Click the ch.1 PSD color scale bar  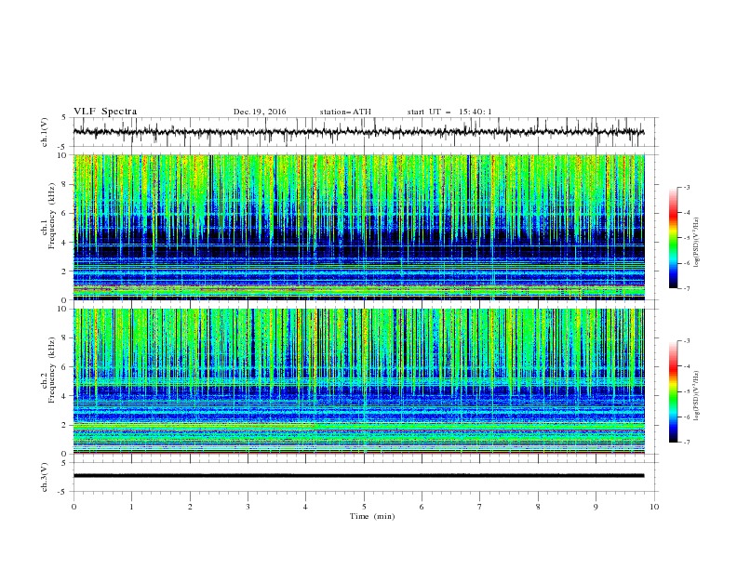[674, 238]
